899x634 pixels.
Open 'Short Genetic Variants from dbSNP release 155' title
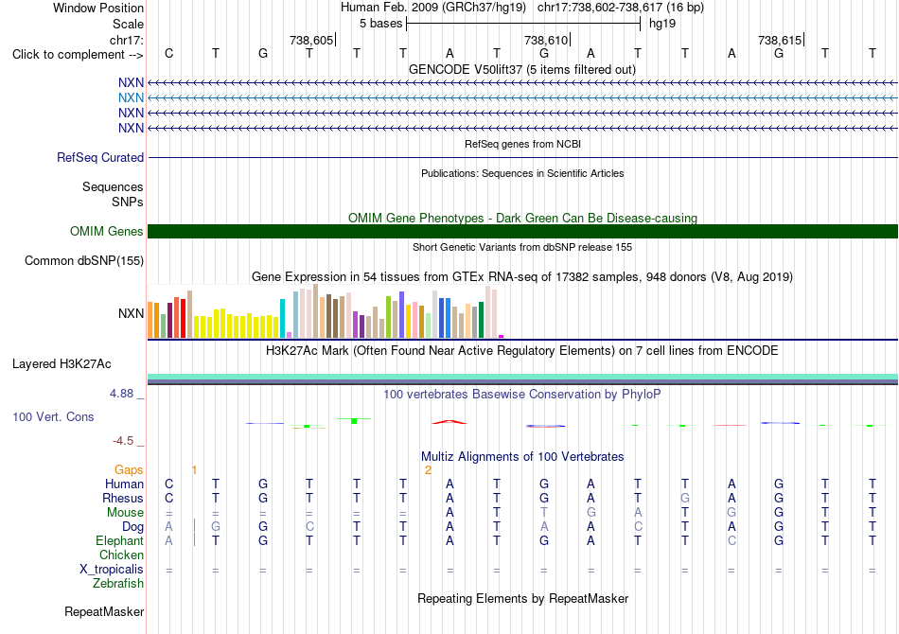522,247
